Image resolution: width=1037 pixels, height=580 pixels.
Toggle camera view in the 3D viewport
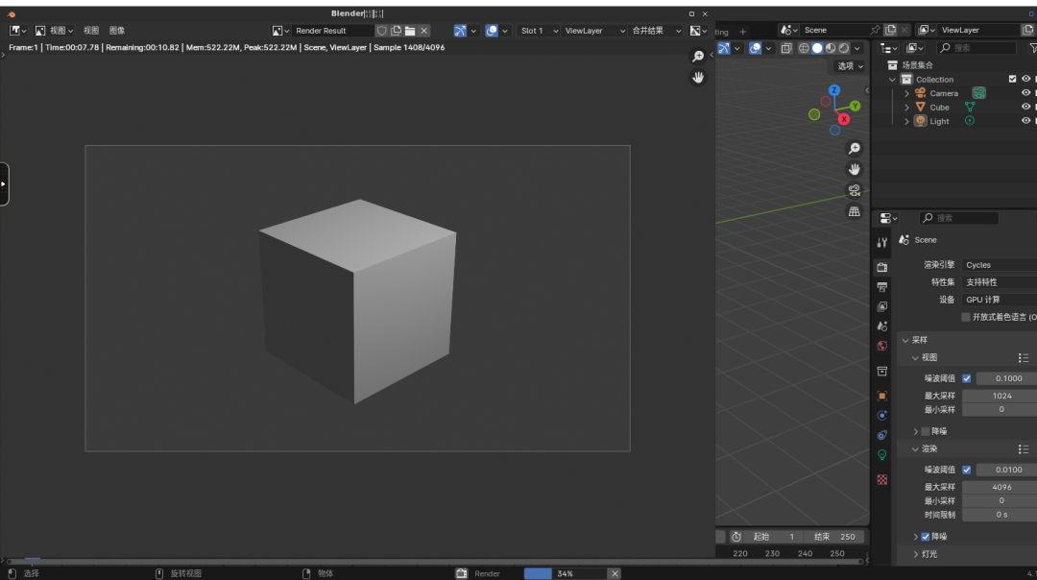pyautogui.click(x=854, y=190)
